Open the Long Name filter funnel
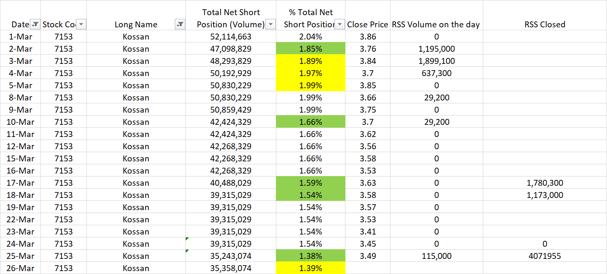607x274 pixels. [180, 24]
